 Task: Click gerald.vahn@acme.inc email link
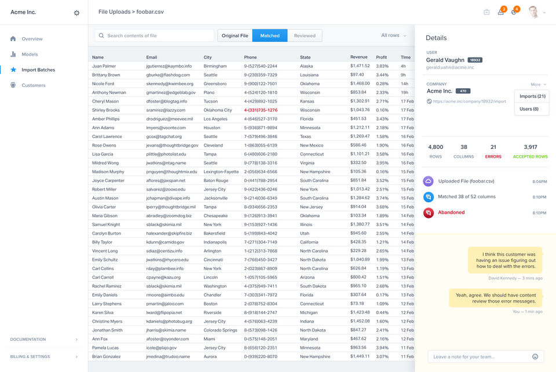click(450, 67)
